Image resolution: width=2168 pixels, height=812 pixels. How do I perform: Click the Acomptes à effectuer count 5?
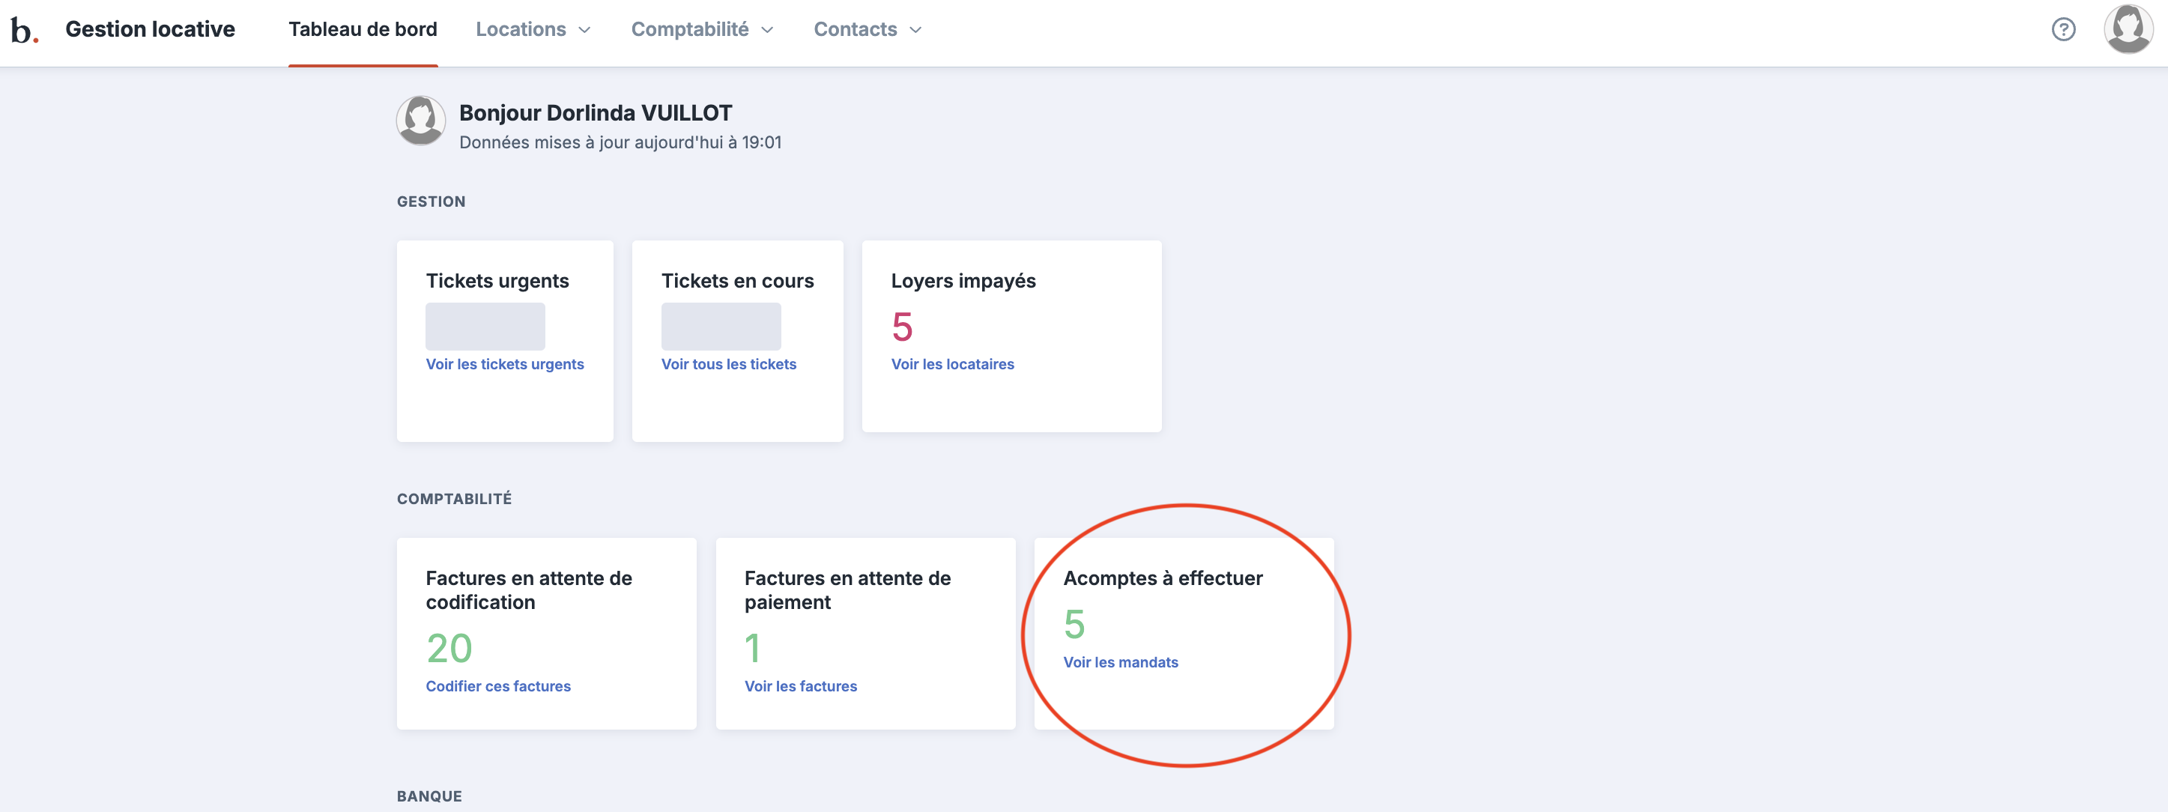(x=1074, y=625)
